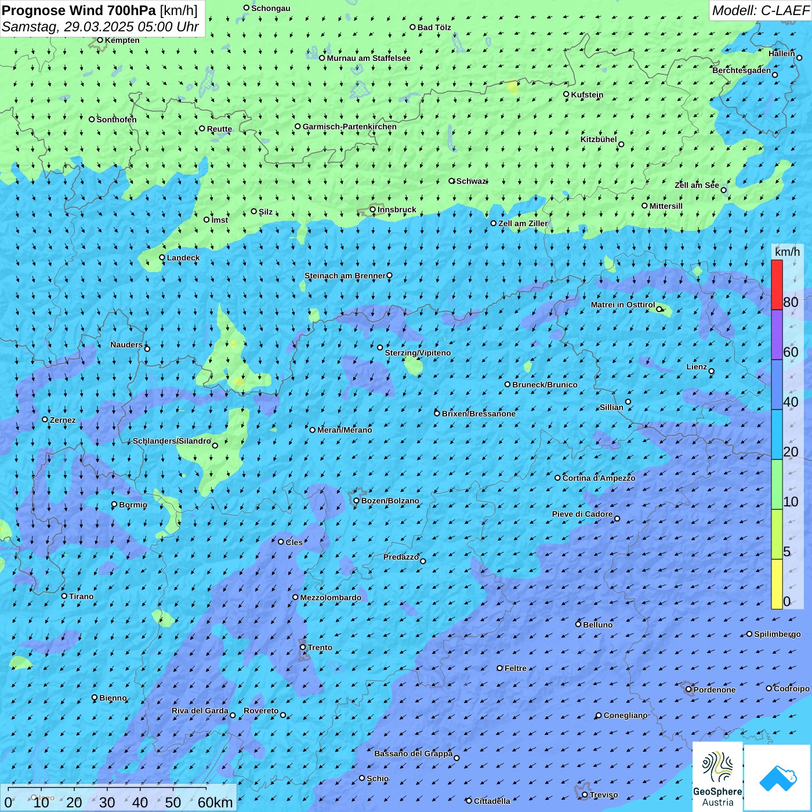Click the yellow 0 km/h legend color
The height and width of the screenshot is (812, 812).
click(777, 584)
